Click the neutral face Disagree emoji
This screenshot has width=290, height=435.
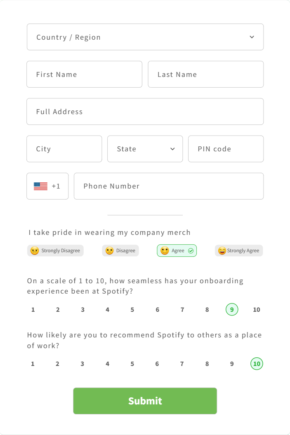point(110,251)
